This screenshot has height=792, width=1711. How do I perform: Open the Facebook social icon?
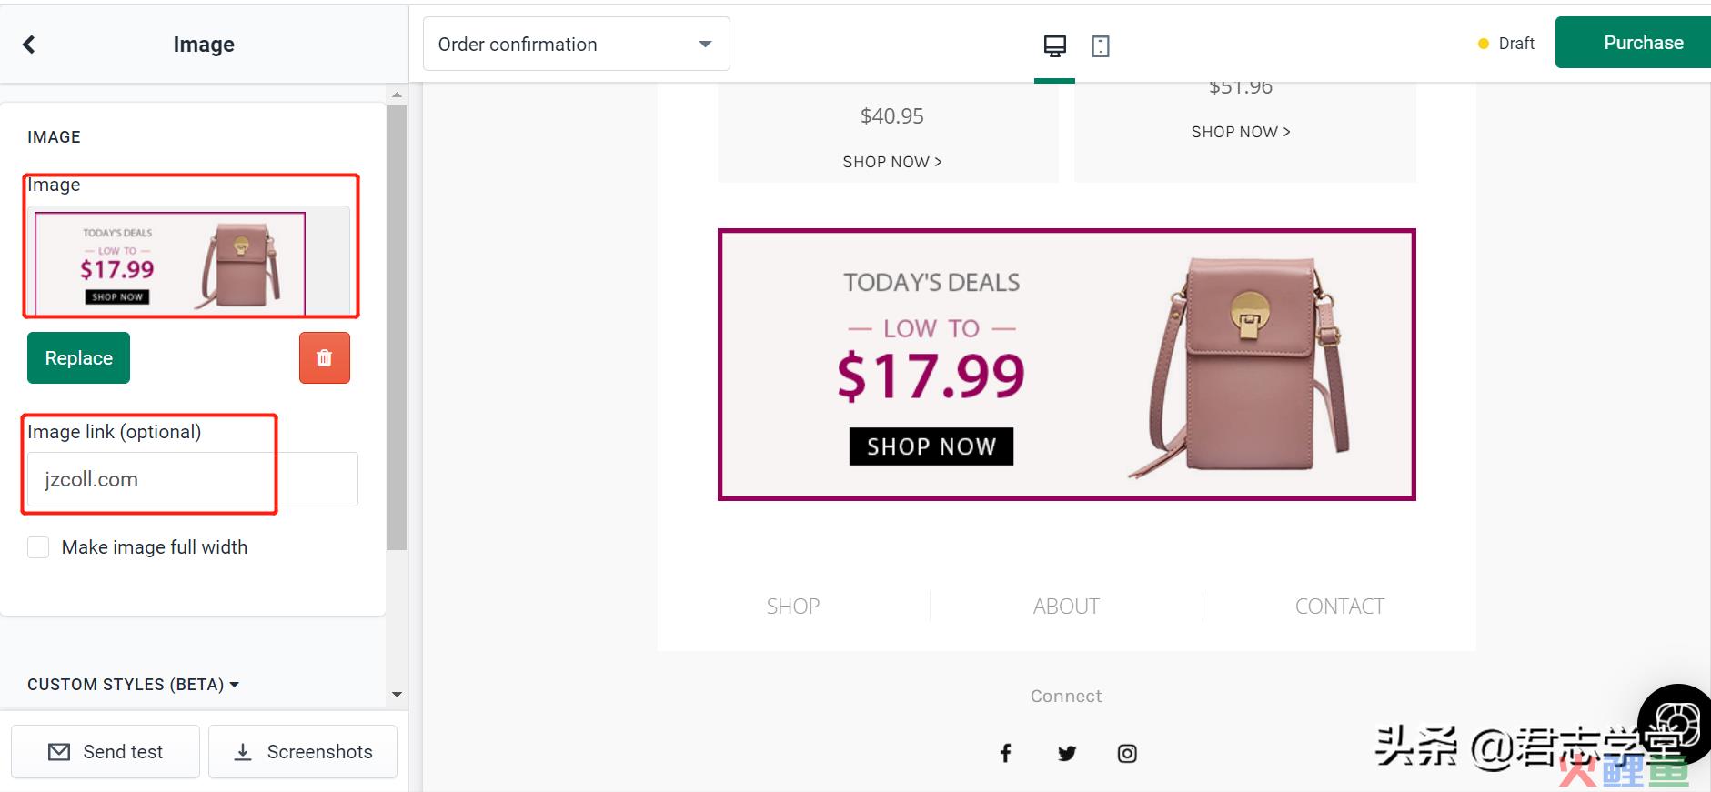click(1006, 753)
